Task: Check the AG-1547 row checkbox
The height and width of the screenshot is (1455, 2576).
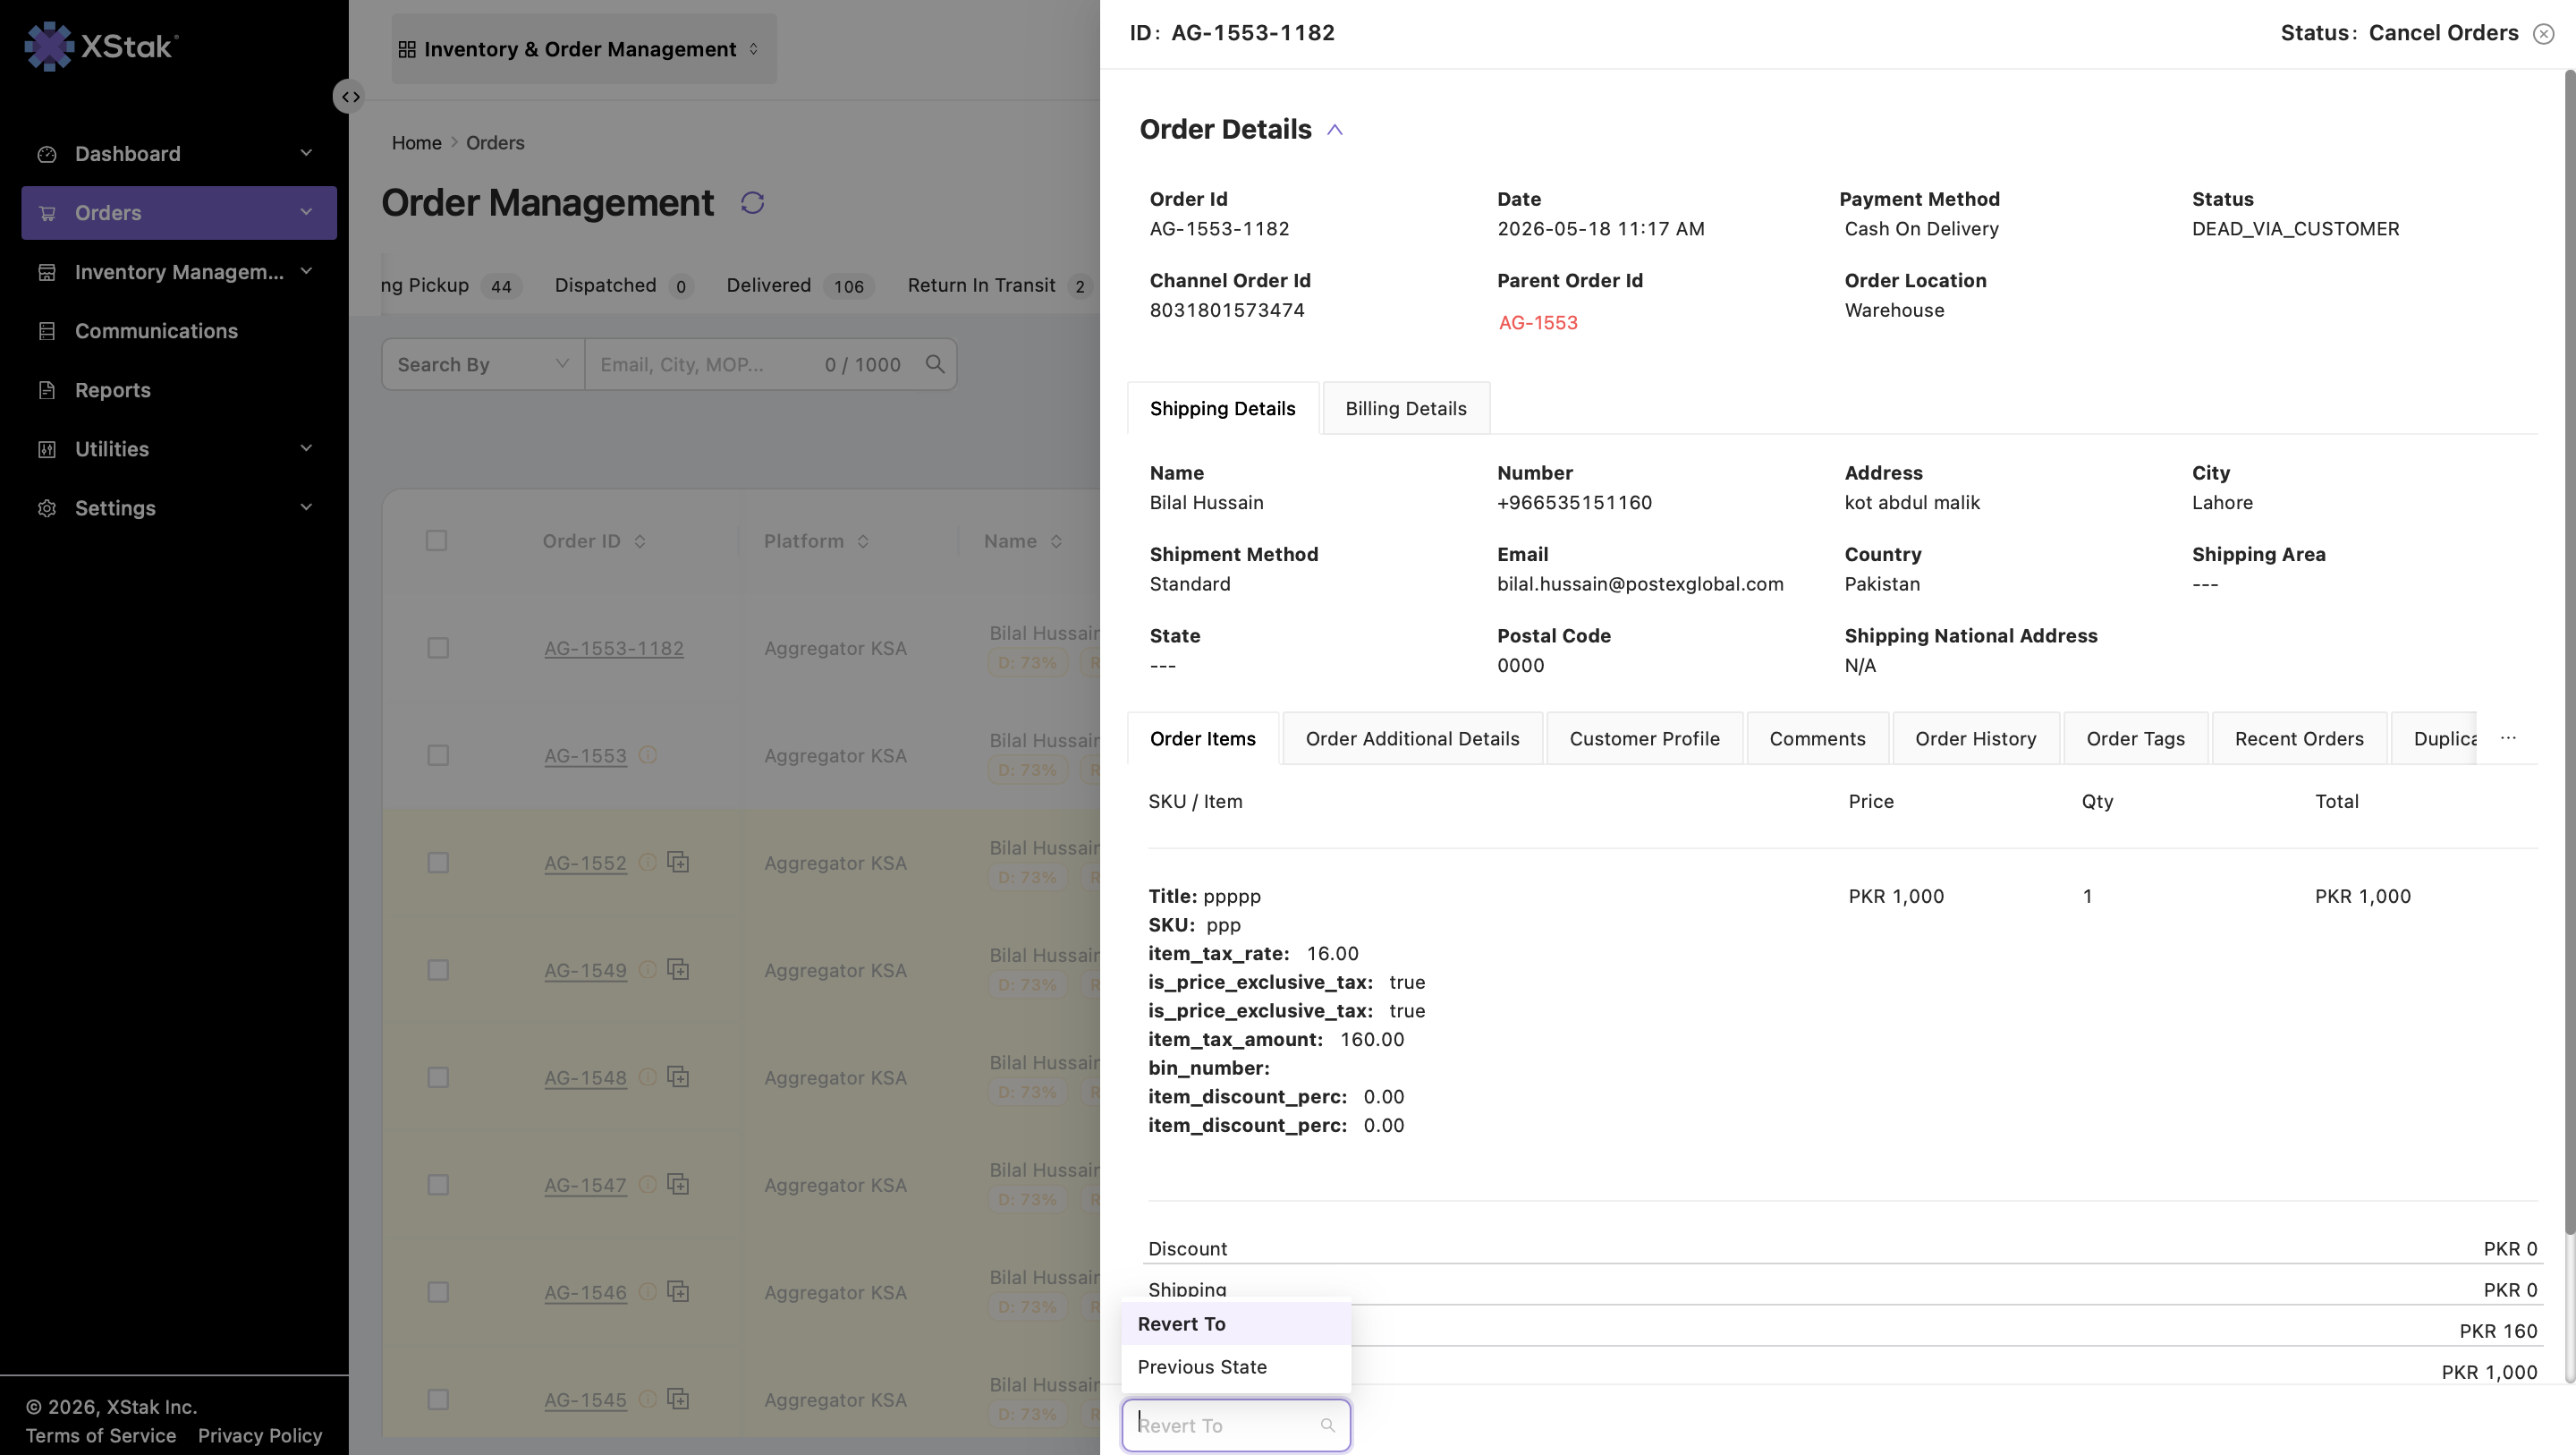Action: click(438, 1185)
